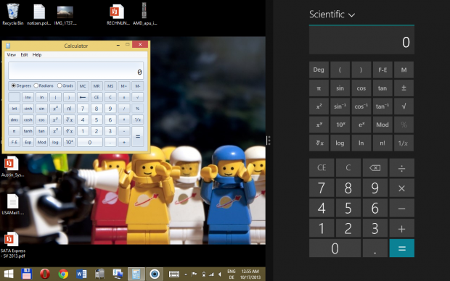Click the Exp key in desktop Calculator
The height and width of the screenshot is (281, 450).
(x=28, y=142)
